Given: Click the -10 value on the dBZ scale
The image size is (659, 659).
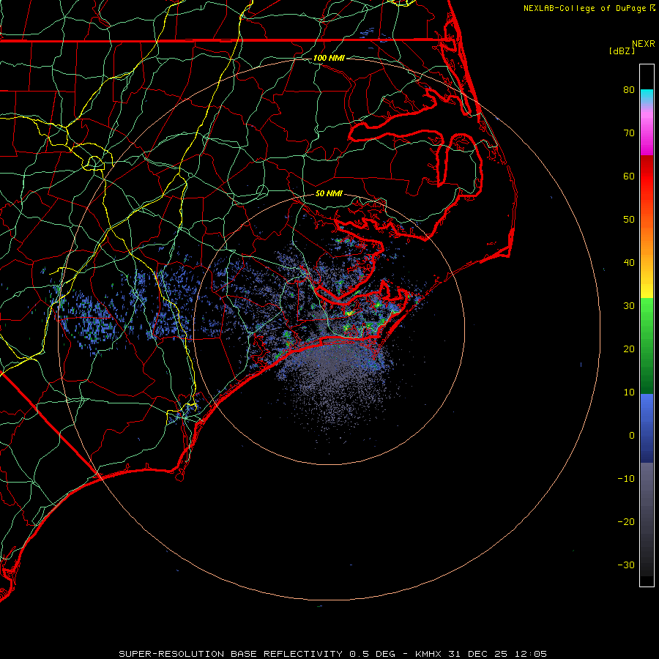Looking at the screenshot, I should tap(626, 479).
